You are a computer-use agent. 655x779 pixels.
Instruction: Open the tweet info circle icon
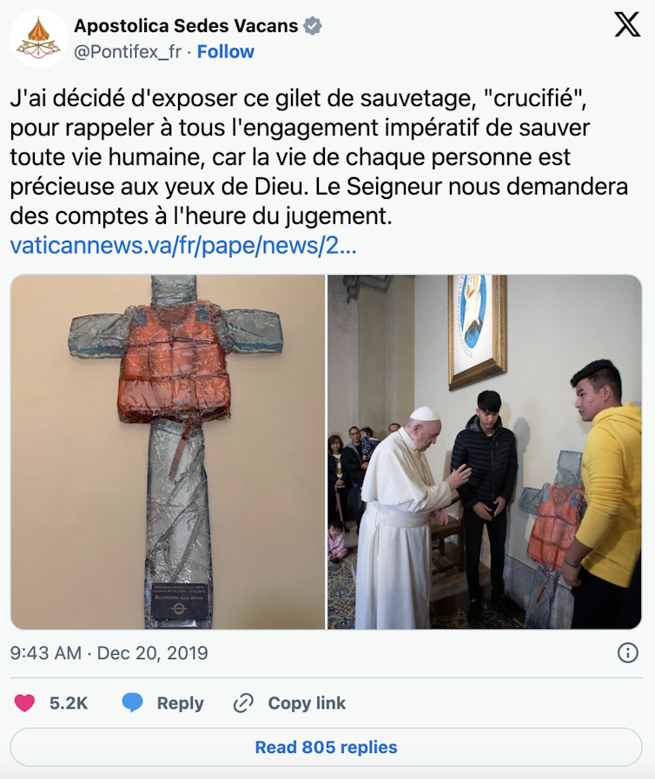(x=628, y=653)
